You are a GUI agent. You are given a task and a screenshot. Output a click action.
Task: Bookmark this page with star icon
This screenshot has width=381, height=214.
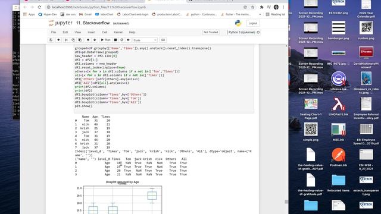(252, 7)
